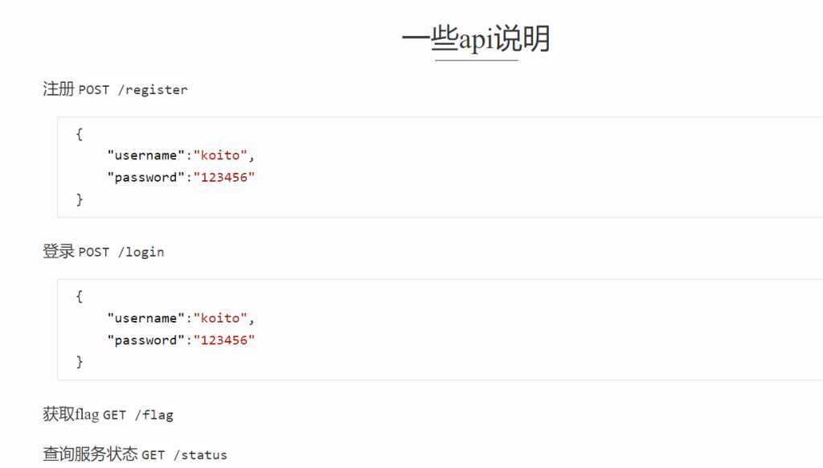
Task: Click the 一些api说明 page heading
Action: click(x=476, y=39)
